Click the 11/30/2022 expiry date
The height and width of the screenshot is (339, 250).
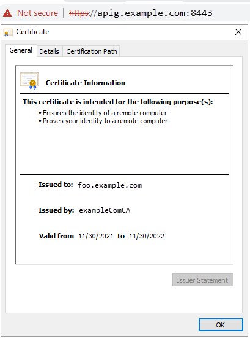pyautogui.click(x=147, y=236)
